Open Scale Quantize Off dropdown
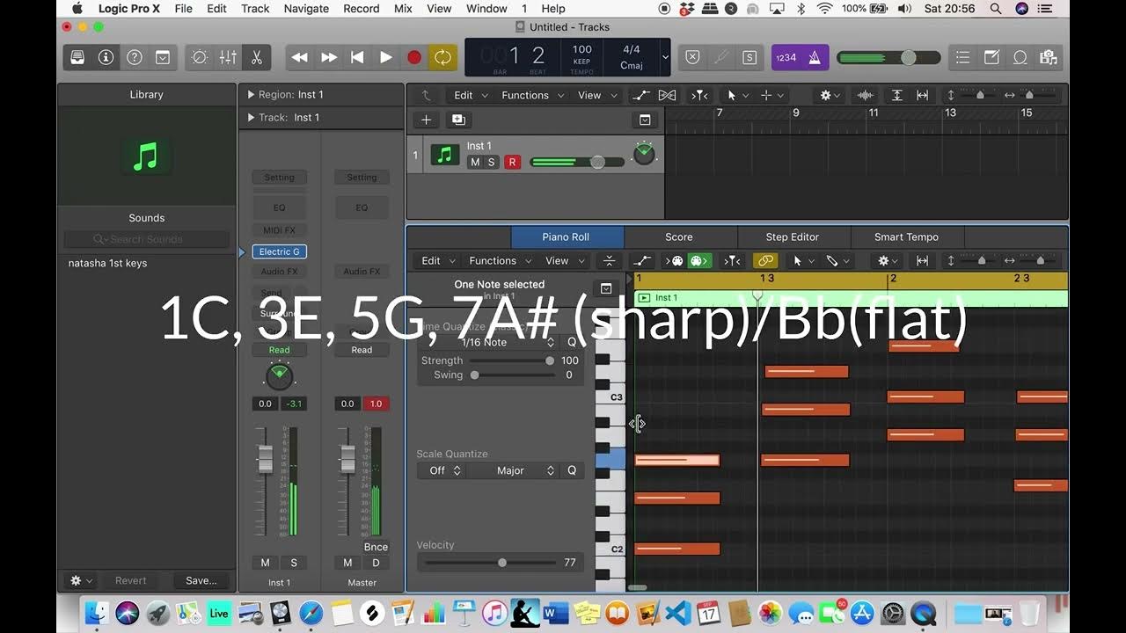Screen dimensions: 1126x633 click(444, 470)
